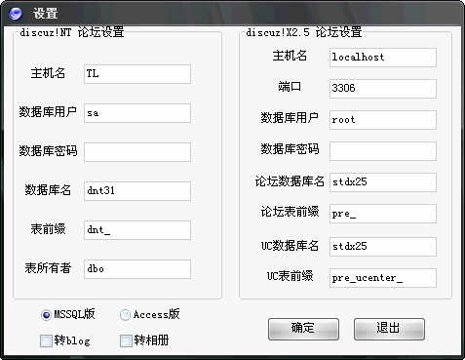Click the 表前缀 field containing dnt_
Image resolution: width=465 pixels, height=360 pixels.
(137, 230)
